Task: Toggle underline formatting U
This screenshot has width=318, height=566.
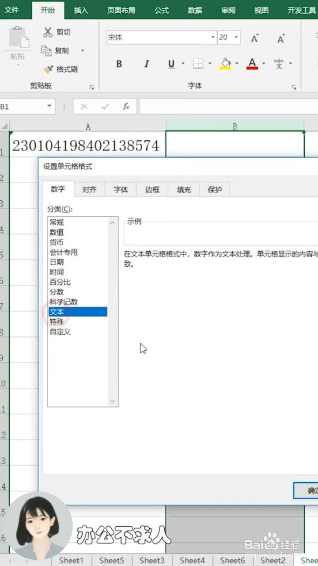Action: [x=171, y=64]
